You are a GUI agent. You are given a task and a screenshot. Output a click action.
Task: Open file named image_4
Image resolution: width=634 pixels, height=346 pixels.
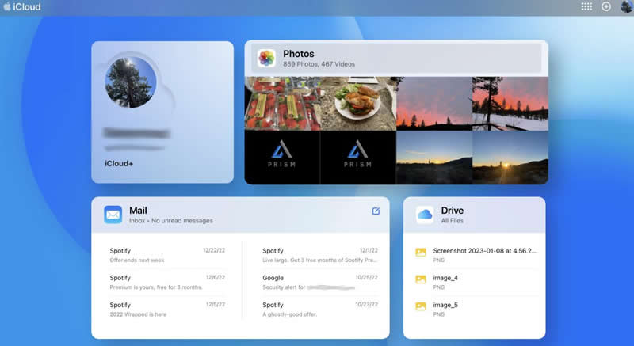point(445,278)
